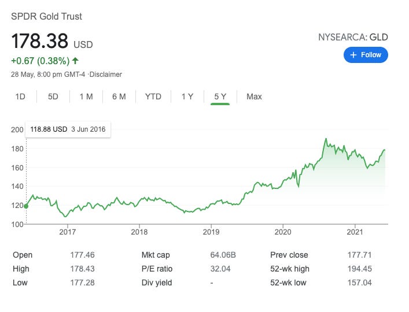Open the Disclaimer link
Image resolution: width=409 pixels, height=312 pixels.
coord(106,75)
